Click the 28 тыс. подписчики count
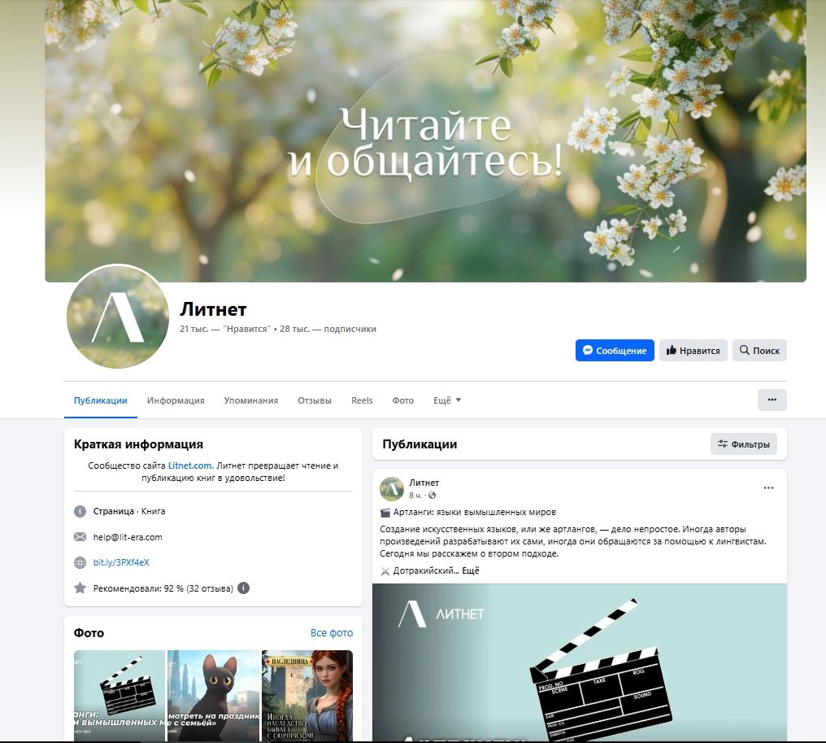This screenshot has width=826, height=743. [x=328, y=329]
